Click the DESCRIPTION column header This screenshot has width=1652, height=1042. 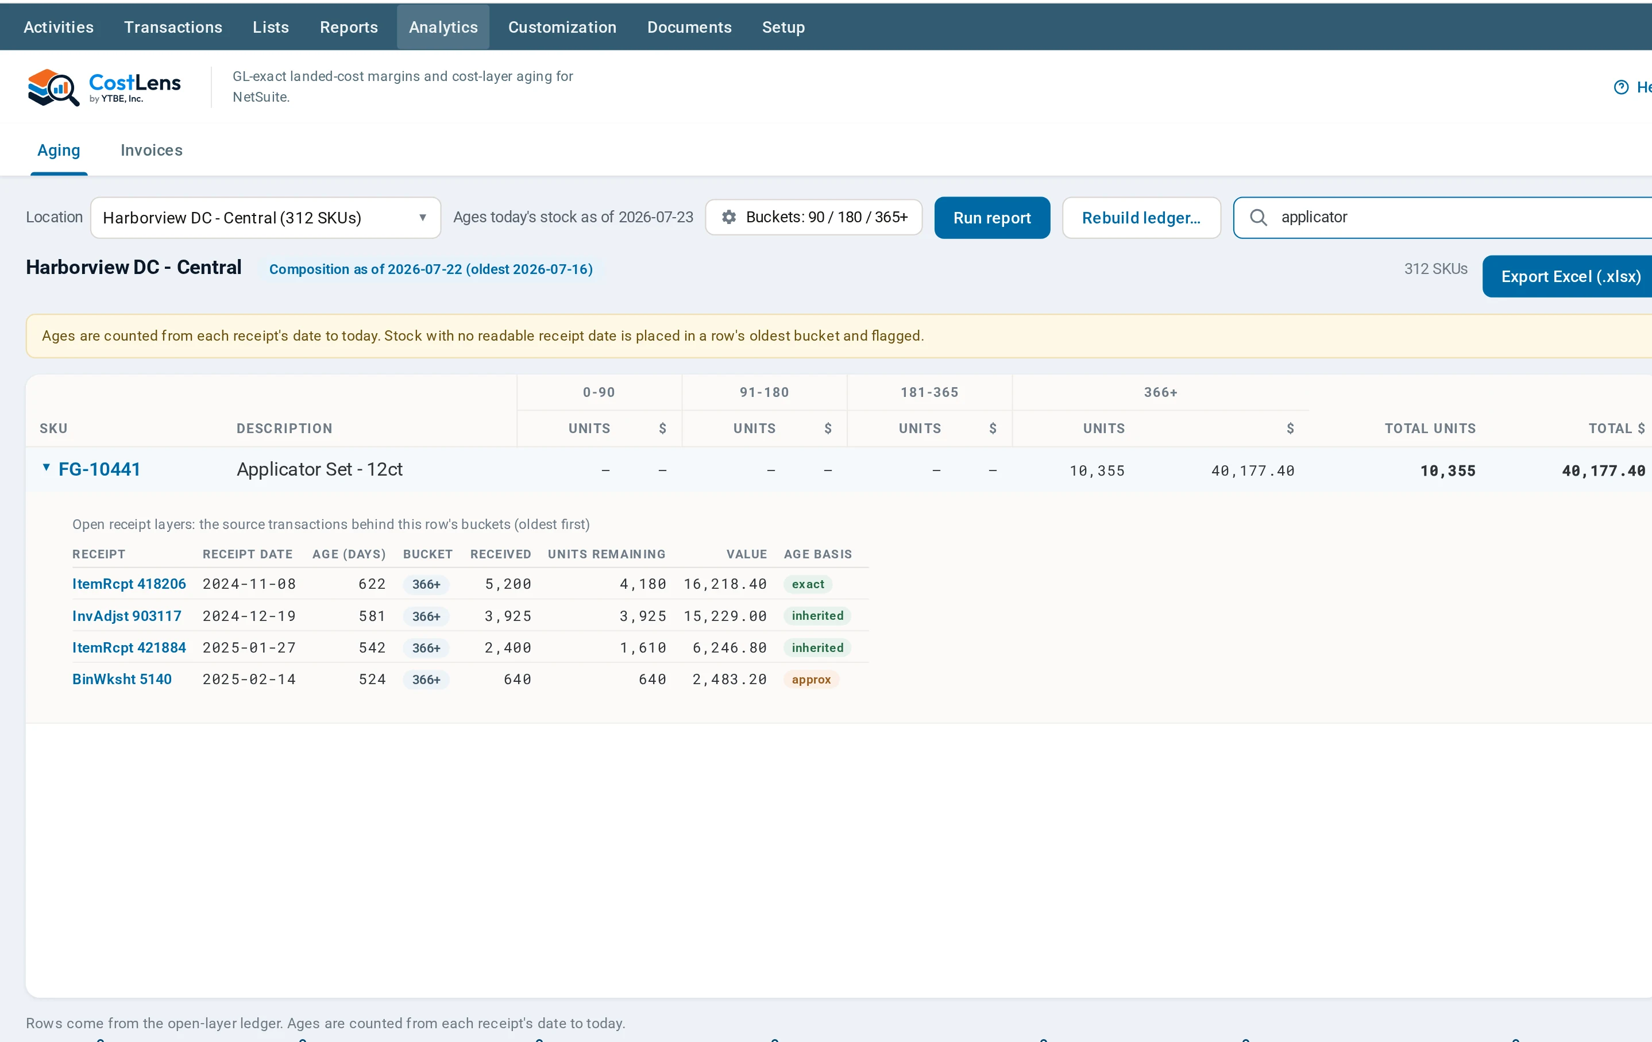284,429
